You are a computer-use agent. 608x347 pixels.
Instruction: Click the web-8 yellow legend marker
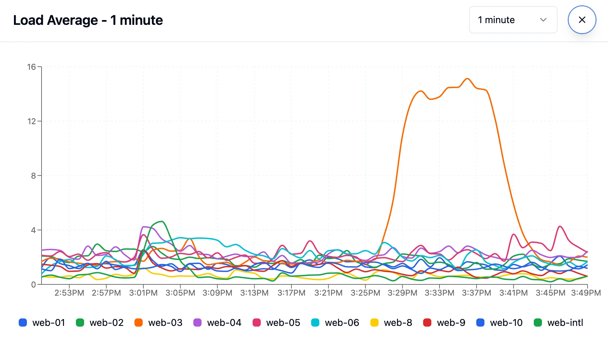374,323
